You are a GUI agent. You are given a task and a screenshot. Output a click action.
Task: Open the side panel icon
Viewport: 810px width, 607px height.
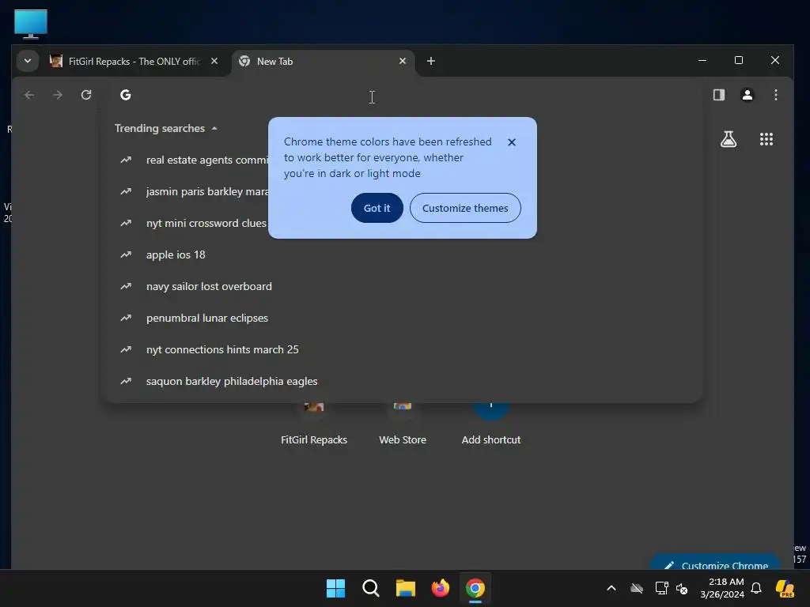tap(718, 95)
